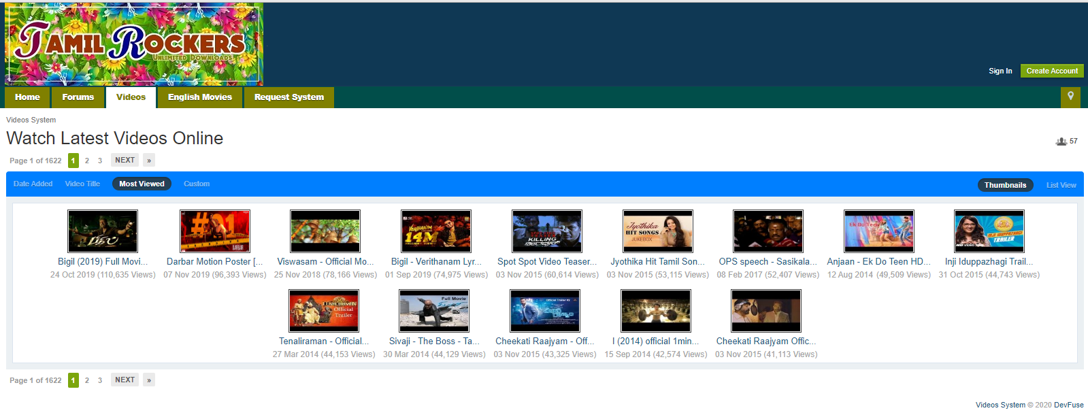This screenshot has width=1088, height=417.
Task: Click bottom last-page double arrow button
Action: click(x=149, y=380)
